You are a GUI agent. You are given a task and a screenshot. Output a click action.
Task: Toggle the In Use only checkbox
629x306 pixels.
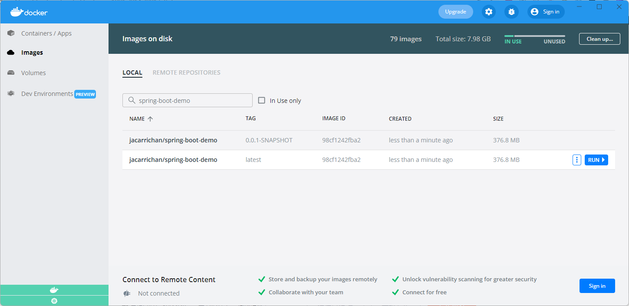[261, 100]
